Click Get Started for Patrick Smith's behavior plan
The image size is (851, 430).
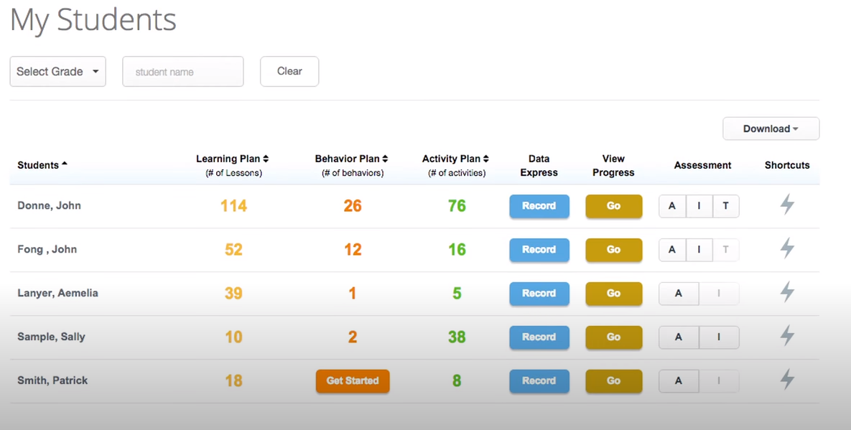[352, 380]
